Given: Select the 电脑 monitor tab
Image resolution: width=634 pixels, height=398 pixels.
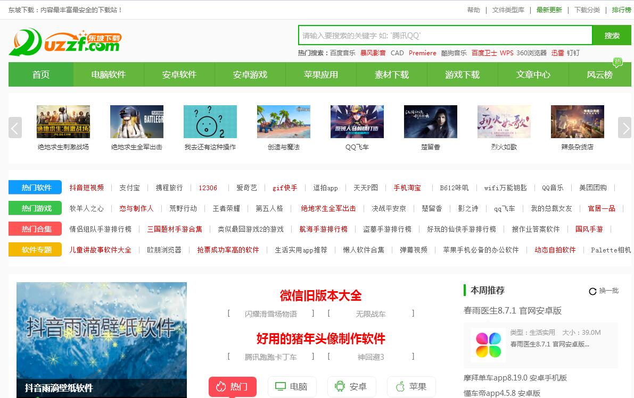Looking at the screenshot, I should [292, 386].
